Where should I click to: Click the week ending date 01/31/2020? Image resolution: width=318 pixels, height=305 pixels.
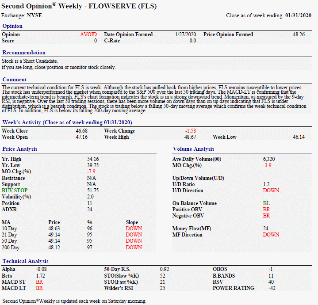[298, 15]
